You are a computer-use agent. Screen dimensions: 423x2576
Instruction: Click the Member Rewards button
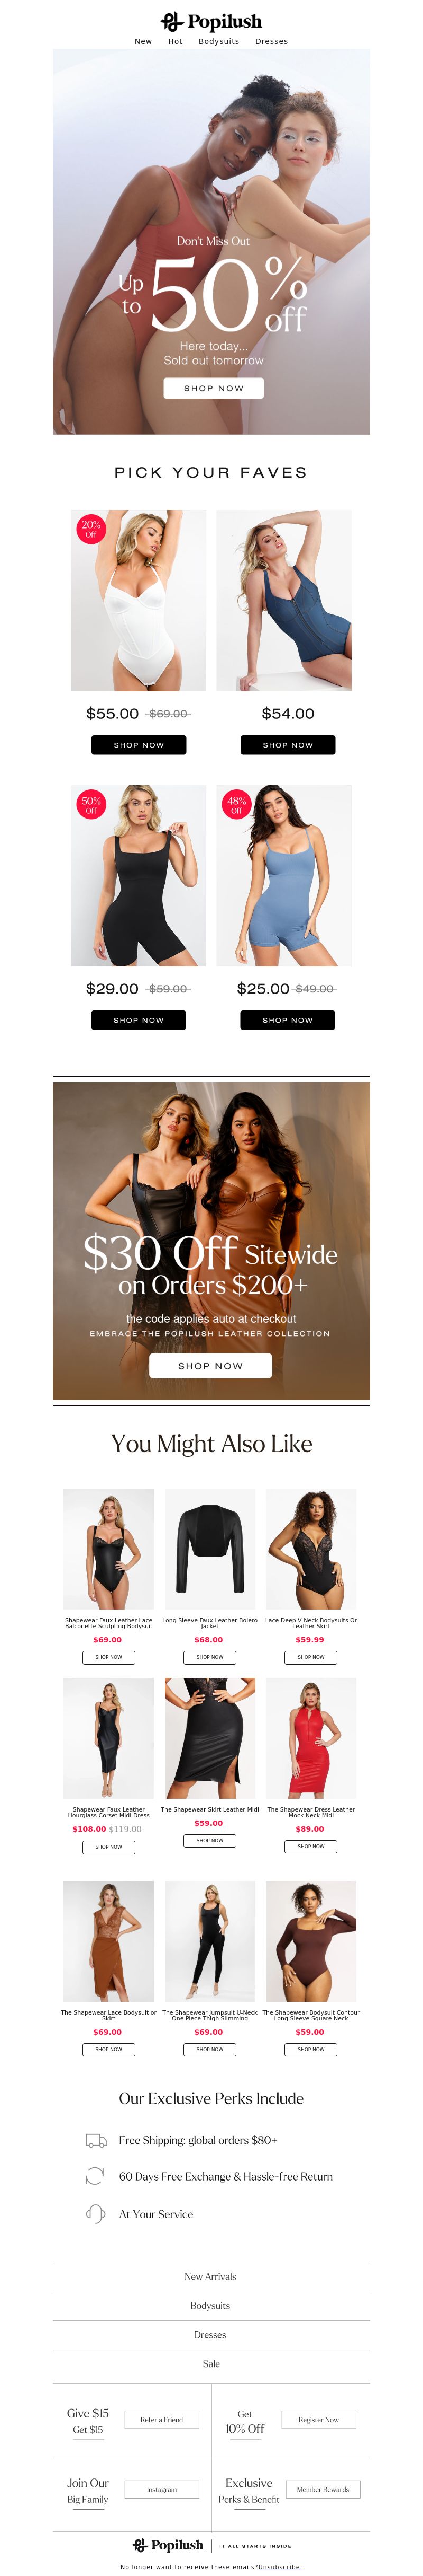(x=323, y=2489)
